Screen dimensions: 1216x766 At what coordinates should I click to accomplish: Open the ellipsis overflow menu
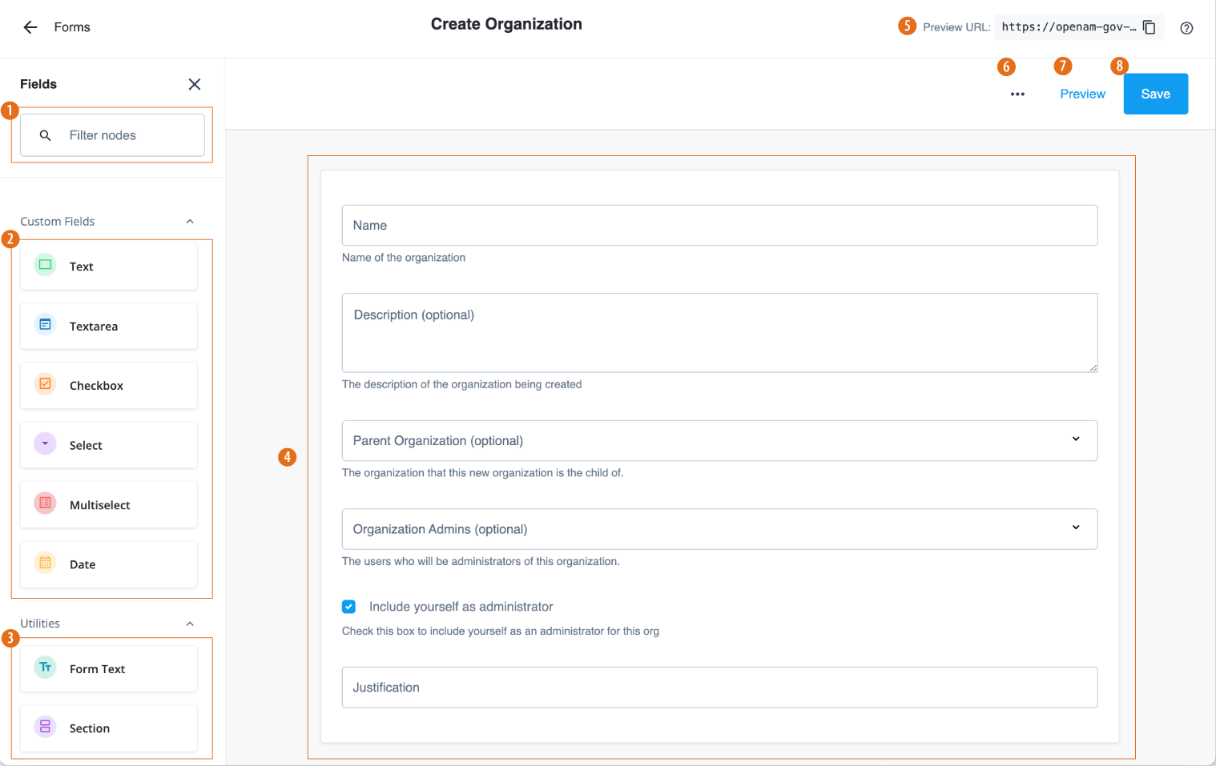1017,94
